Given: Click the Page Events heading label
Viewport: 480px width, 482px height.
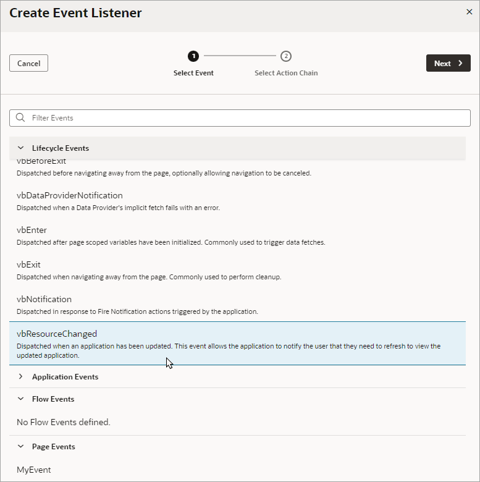Looking at the screenshot, I should 54,446.
